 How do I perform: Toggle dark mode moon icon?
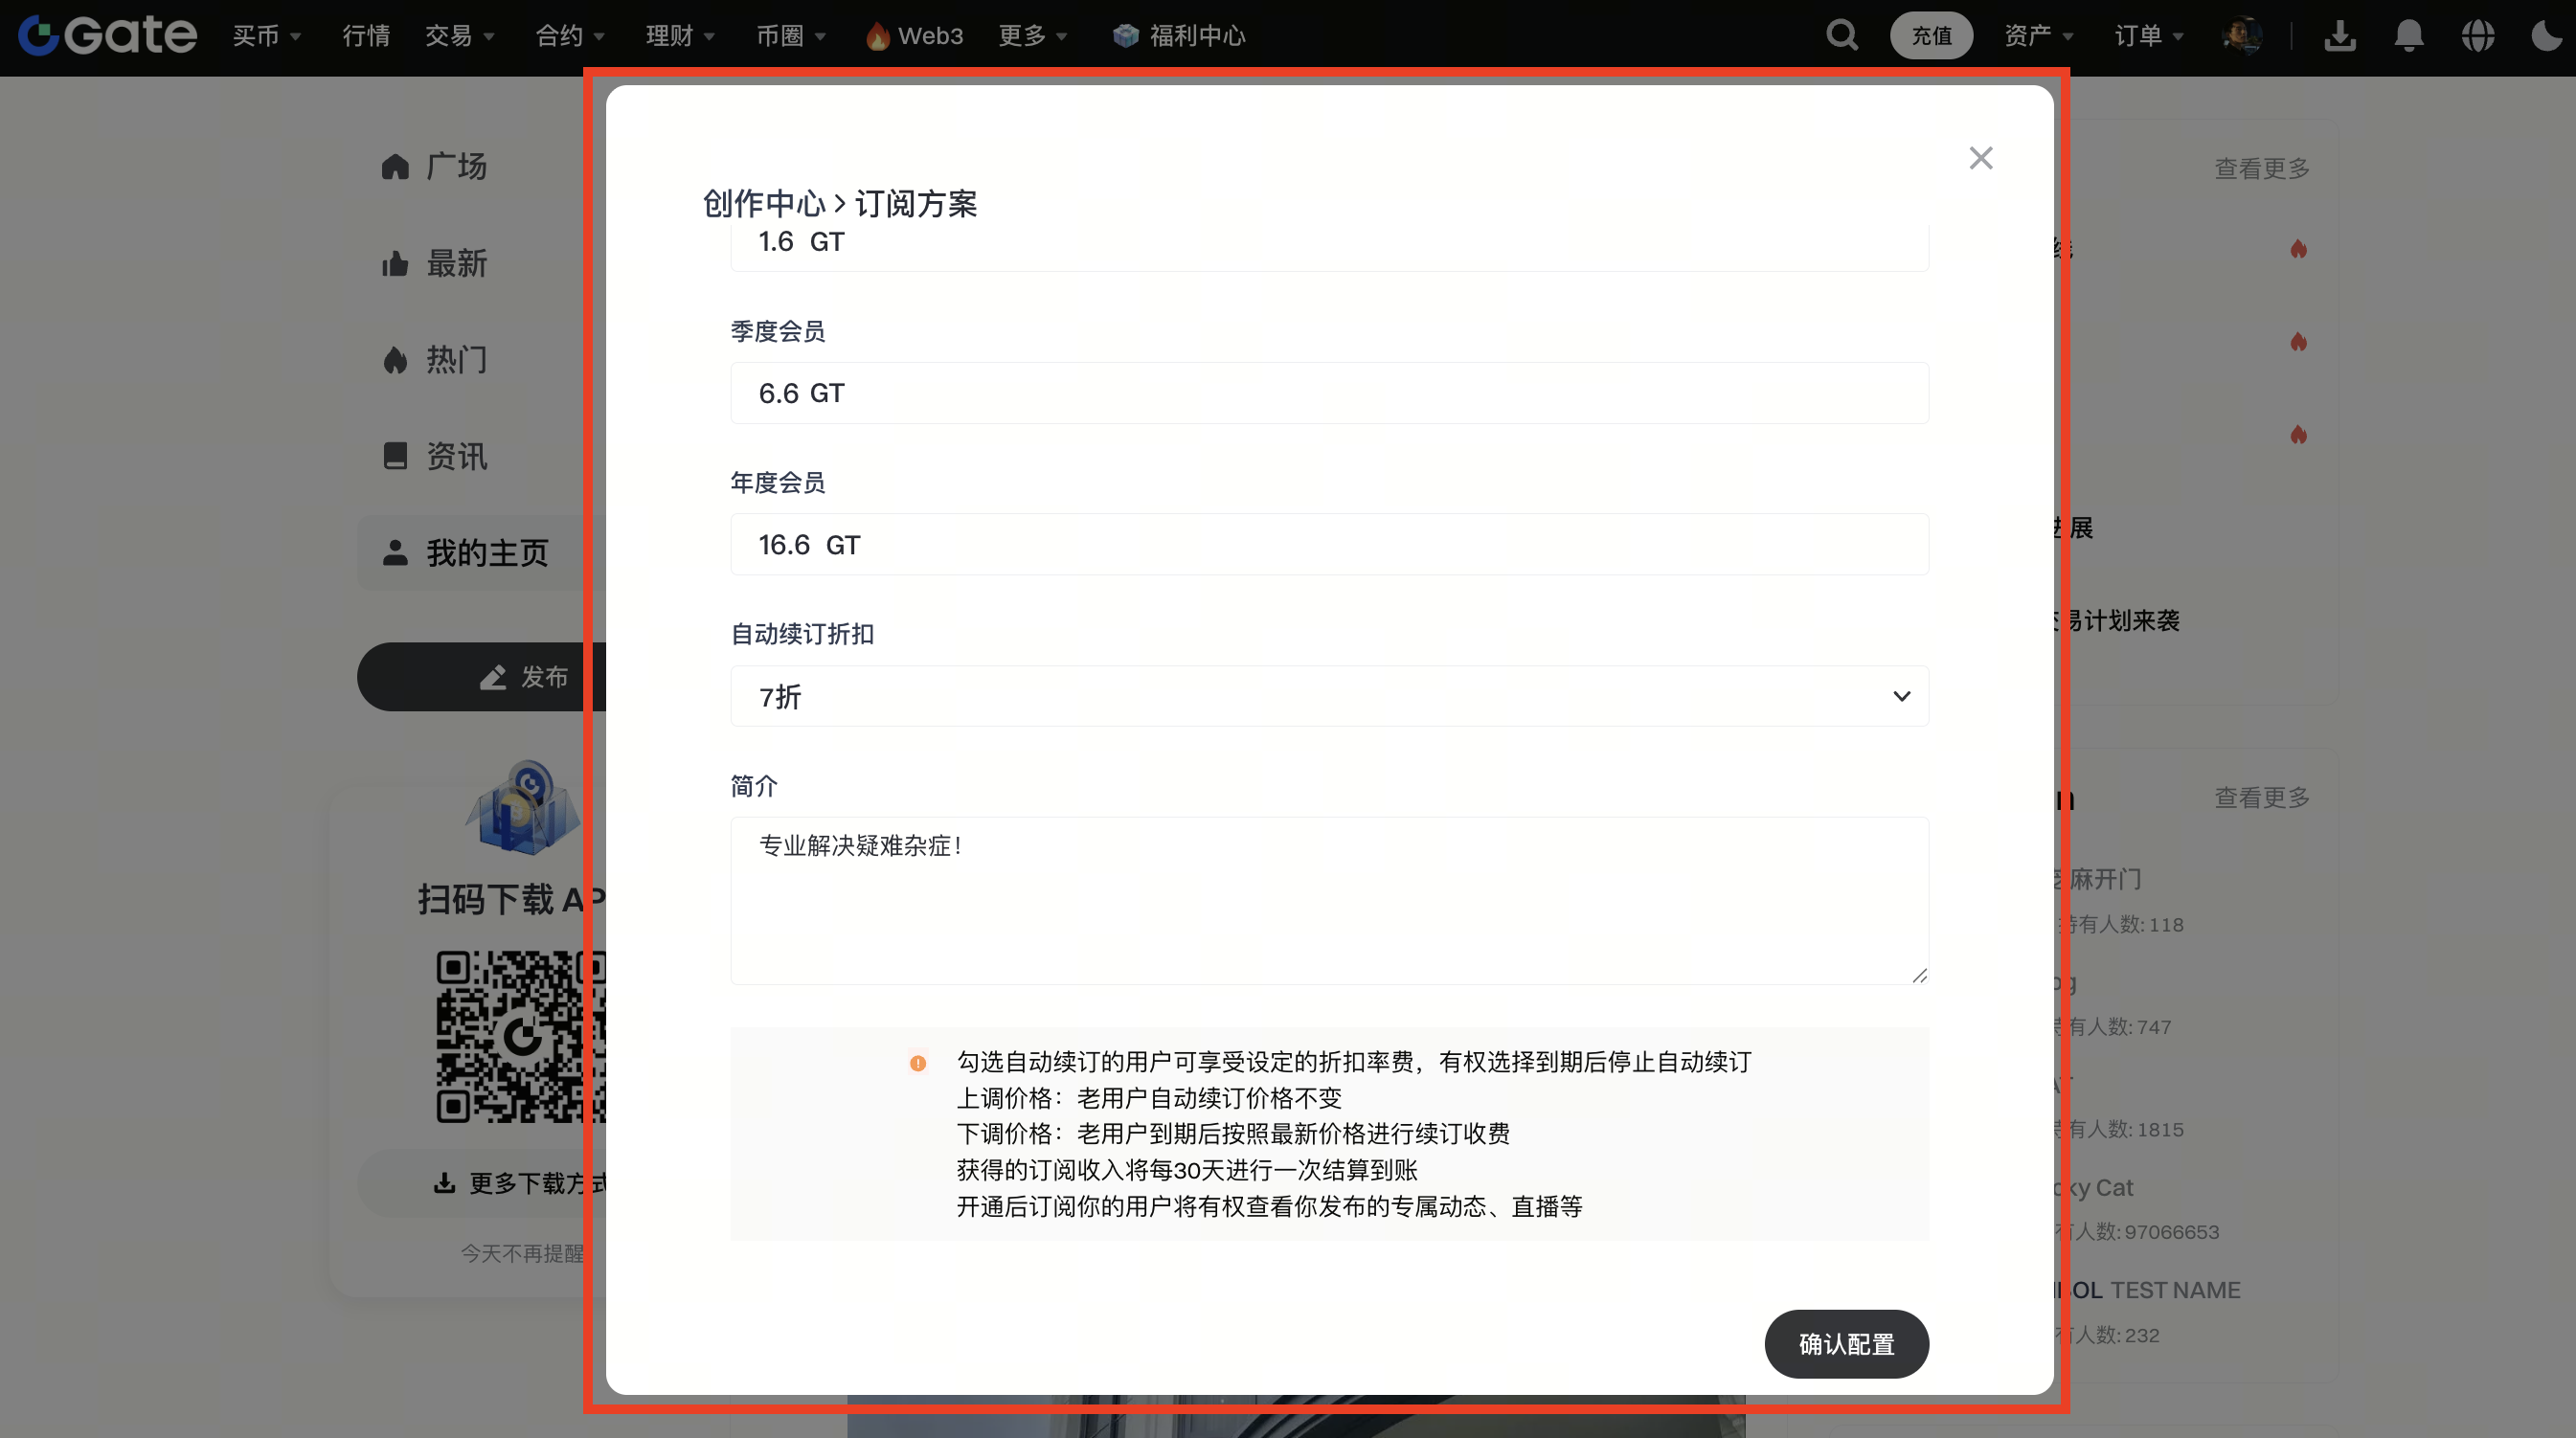pos(2546,36)
